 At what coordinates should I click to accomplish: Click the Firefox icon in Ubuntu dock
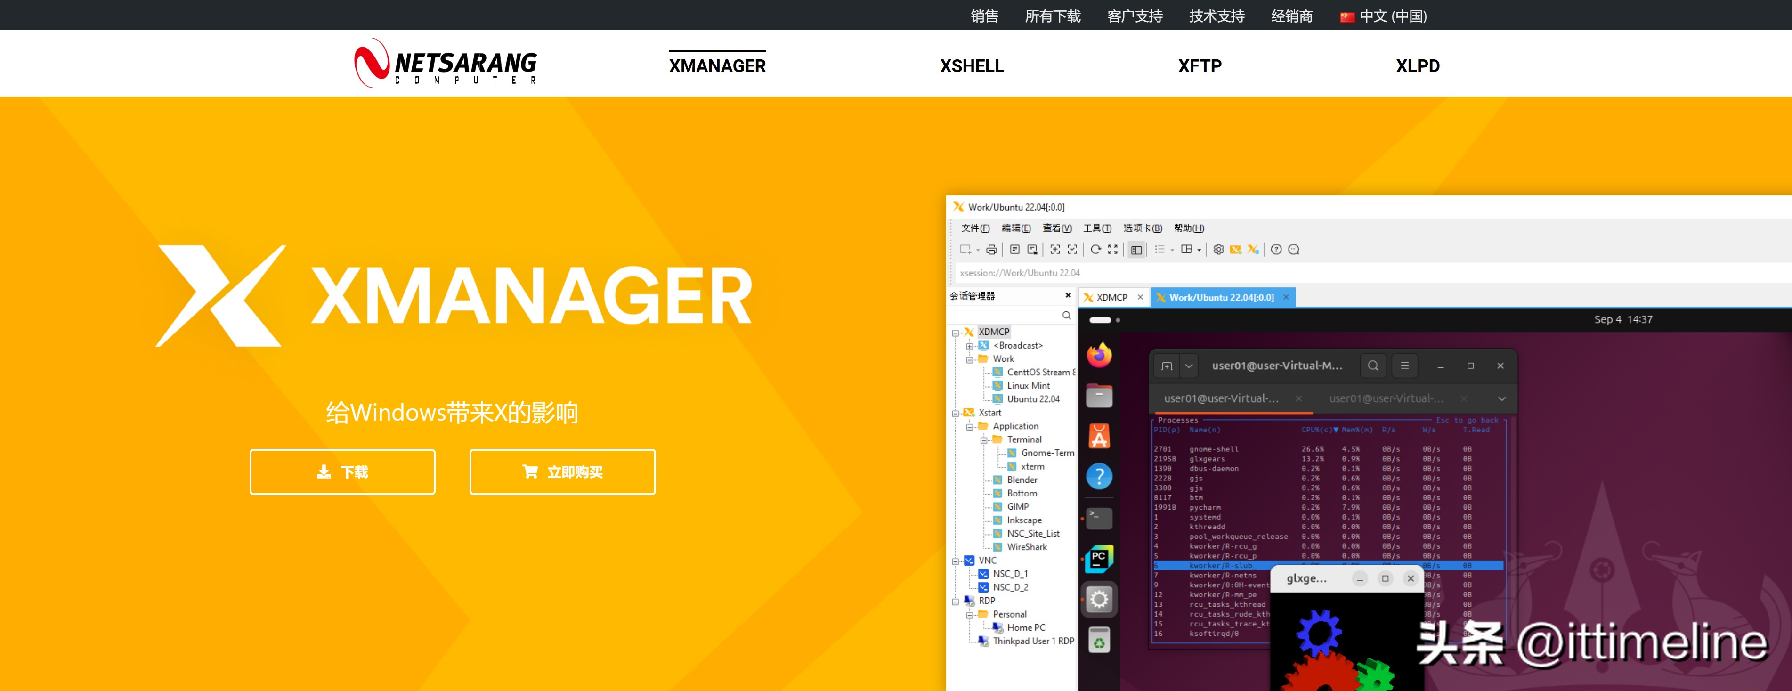tap(1099, 355)
